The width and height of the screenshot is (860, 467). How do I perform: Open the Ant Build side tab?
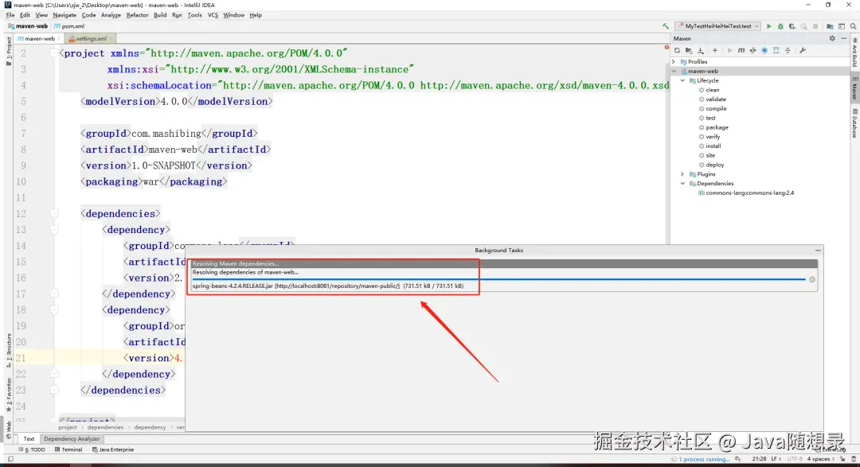(854, 53)
